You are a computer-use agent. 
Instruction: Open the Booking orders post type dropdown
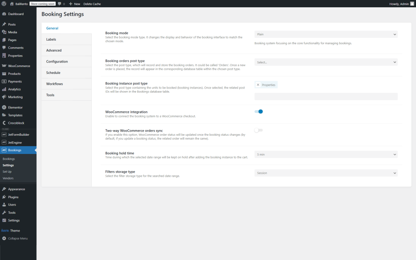(326, 62)
